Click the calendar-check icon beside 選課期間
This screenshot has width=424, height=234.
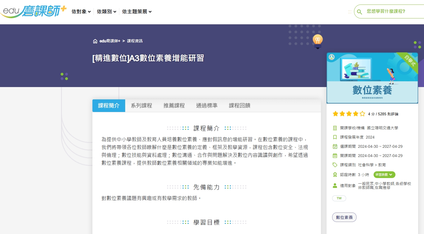point(335,146)
